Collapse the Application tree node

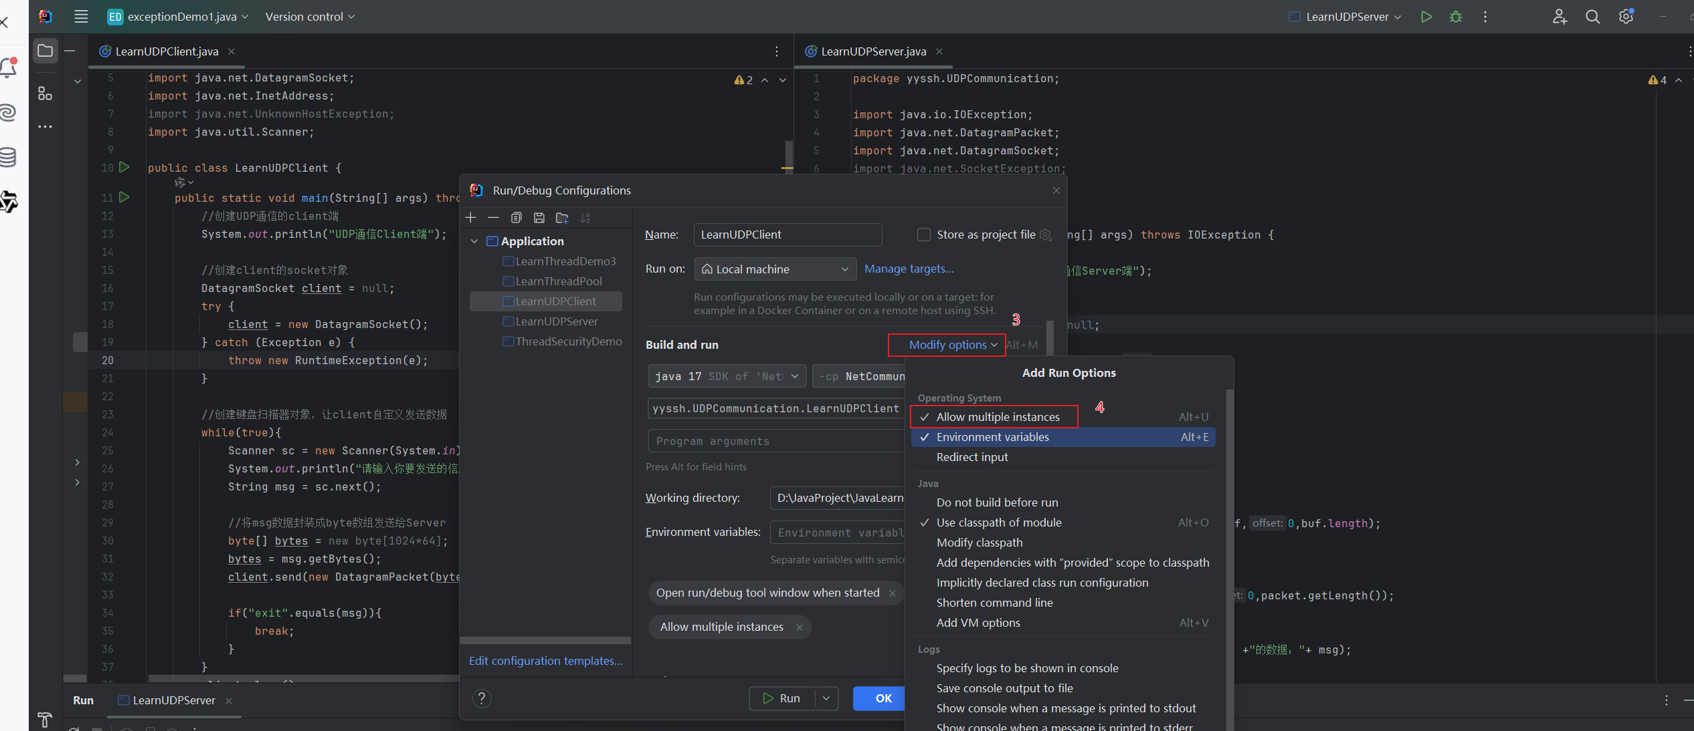[474, 241]
